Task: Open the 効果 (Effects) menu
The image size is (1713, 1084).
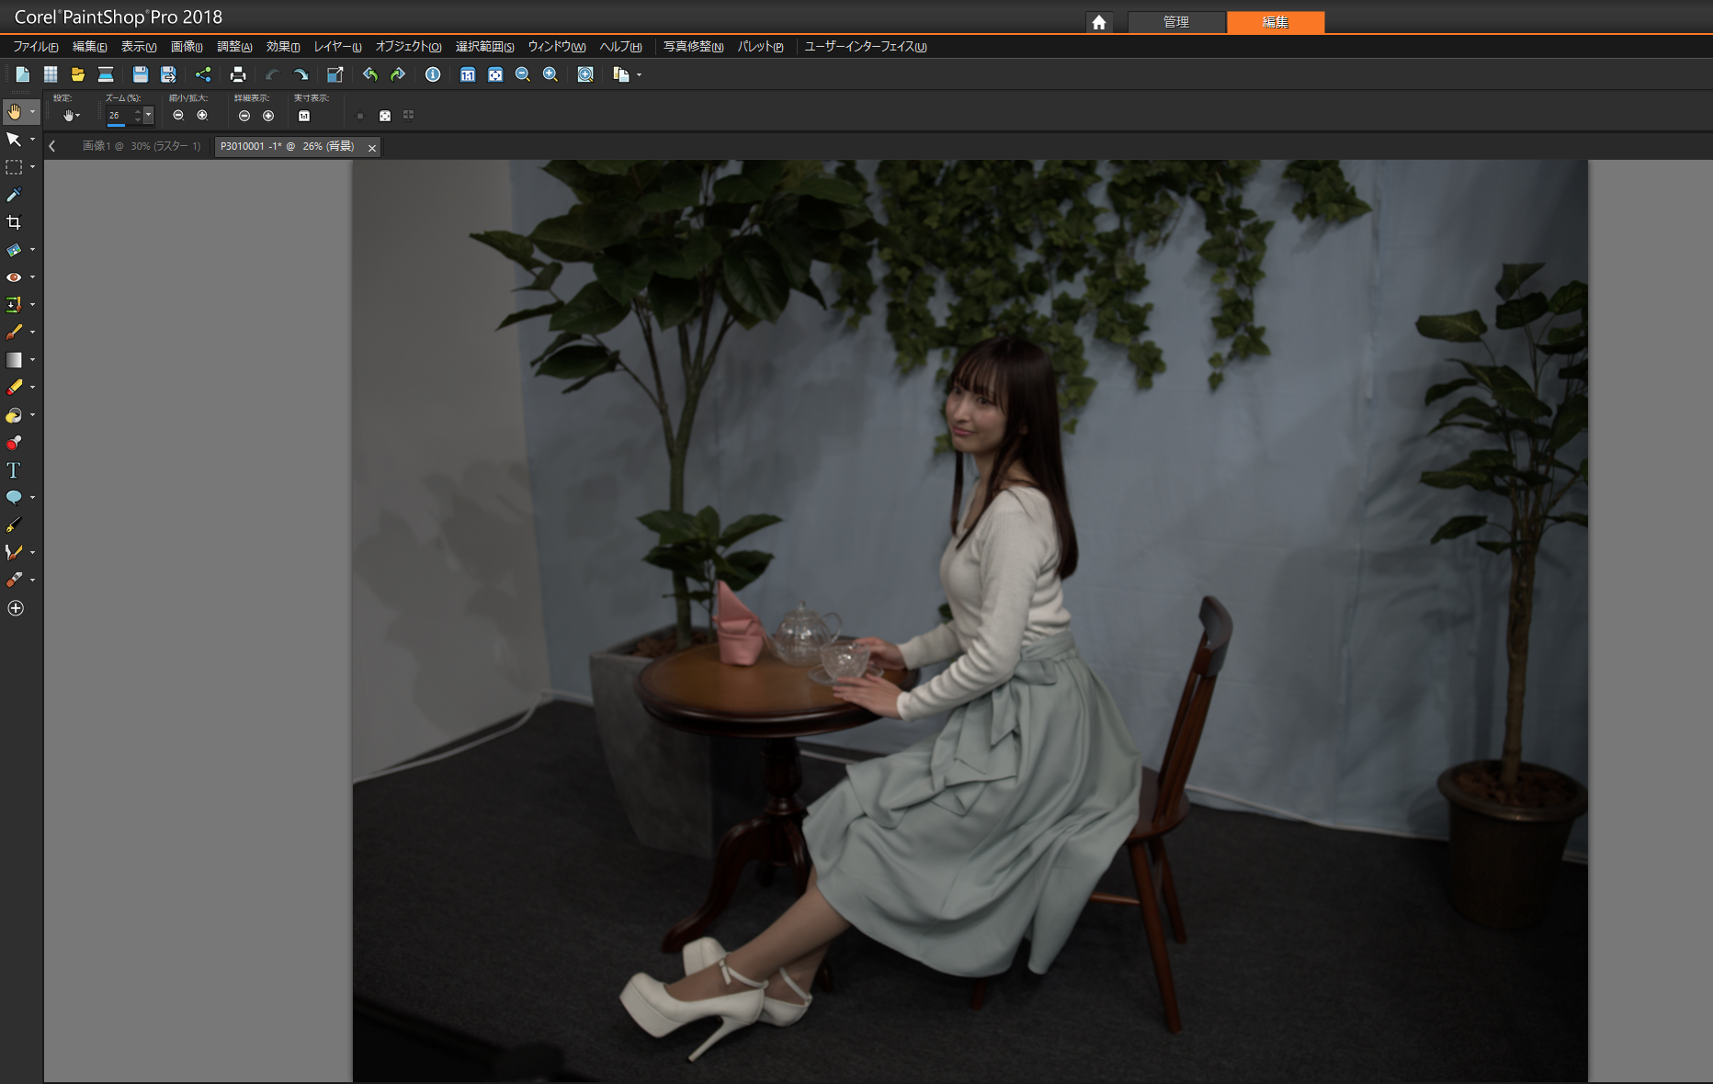Action: 282,47
